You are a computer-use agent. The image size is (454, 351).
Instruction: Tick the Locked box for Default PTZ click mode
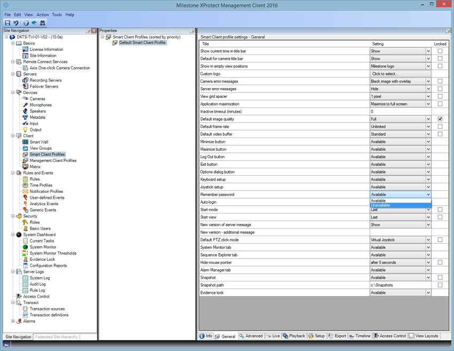click(x=440, y=240)
